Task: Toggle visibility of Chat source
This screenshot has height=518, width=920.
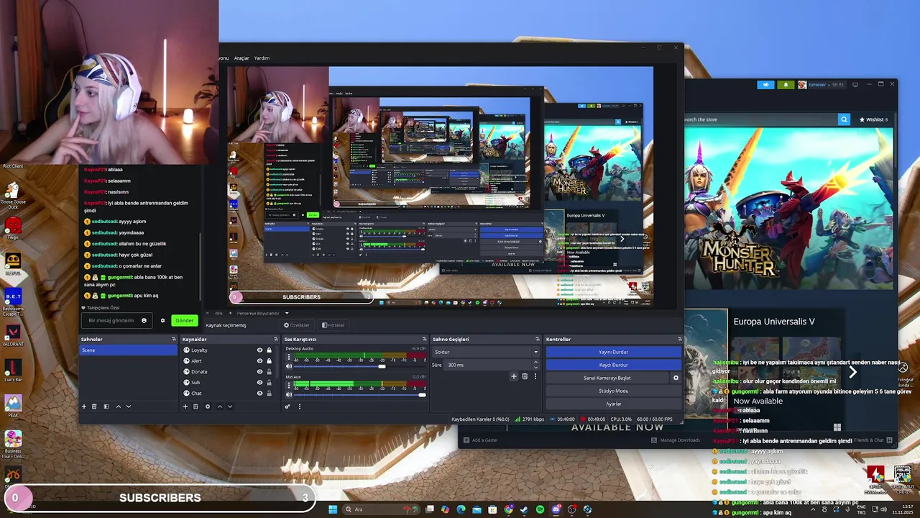Action: pyautogui.click(x=259, y=394)
